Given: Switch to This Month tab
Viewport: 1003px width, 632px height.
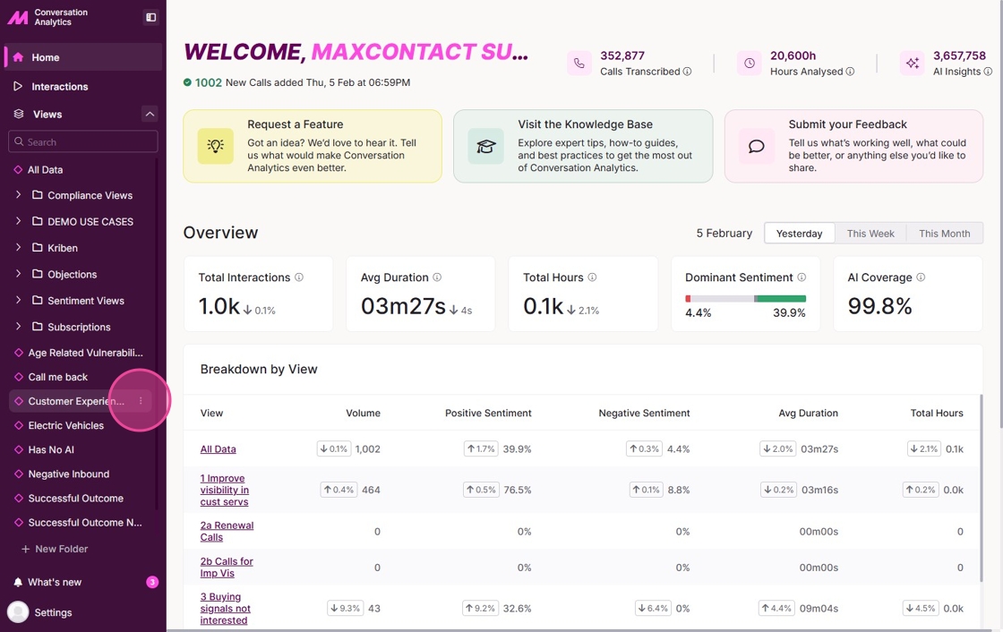Looking at the screenshot, I should (x=944, y=234).
